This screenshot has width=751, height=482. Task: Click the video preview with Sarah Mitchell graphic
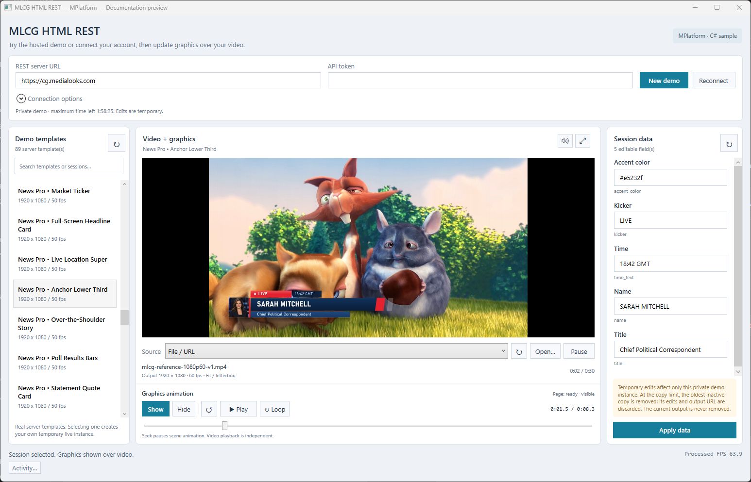coord(368,248)
